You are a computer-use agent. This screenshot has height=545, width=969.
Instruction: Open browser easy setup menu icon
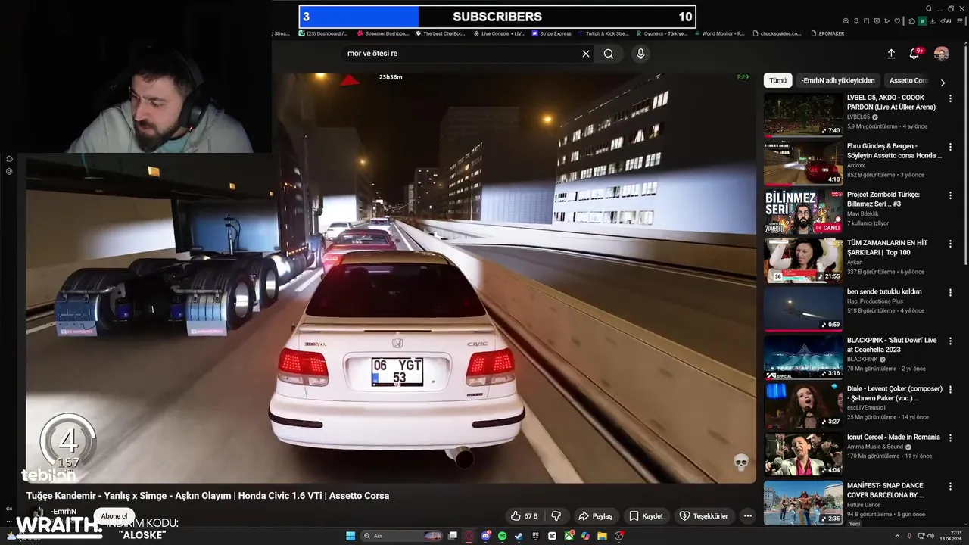(959, 21)
